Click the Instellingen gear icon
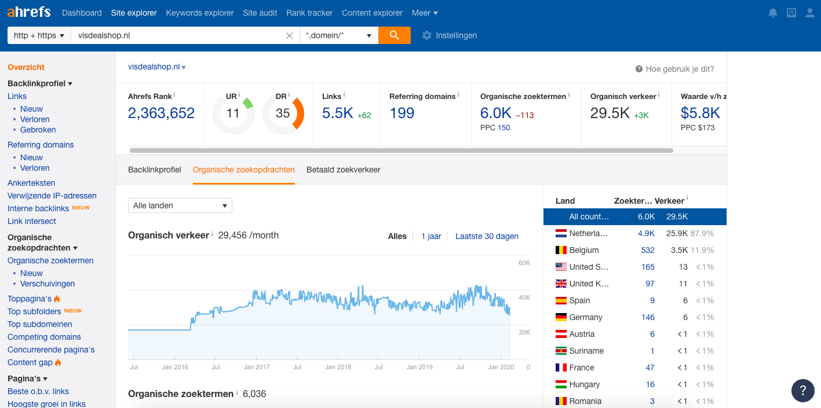The height and width of the screenshot is (408, 821). (427, 36)
